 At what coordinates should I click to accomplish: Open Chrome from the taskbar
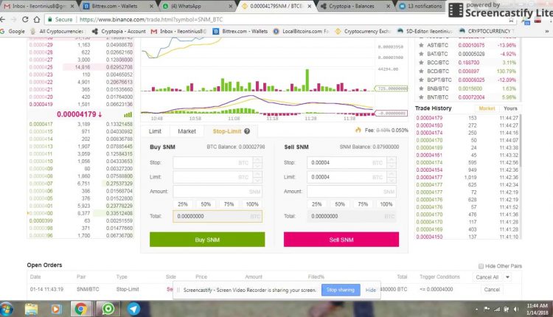81,309
